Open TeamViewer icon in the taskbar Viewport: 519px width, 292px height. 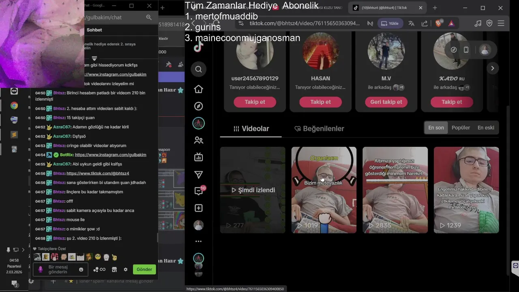[x=14, y=91]
